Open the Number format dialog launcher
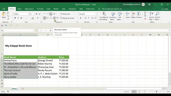 point(97,22)
